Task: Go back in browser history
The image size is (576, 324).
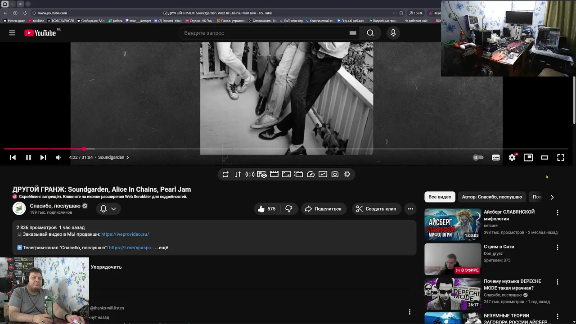Action: (5, 13)
